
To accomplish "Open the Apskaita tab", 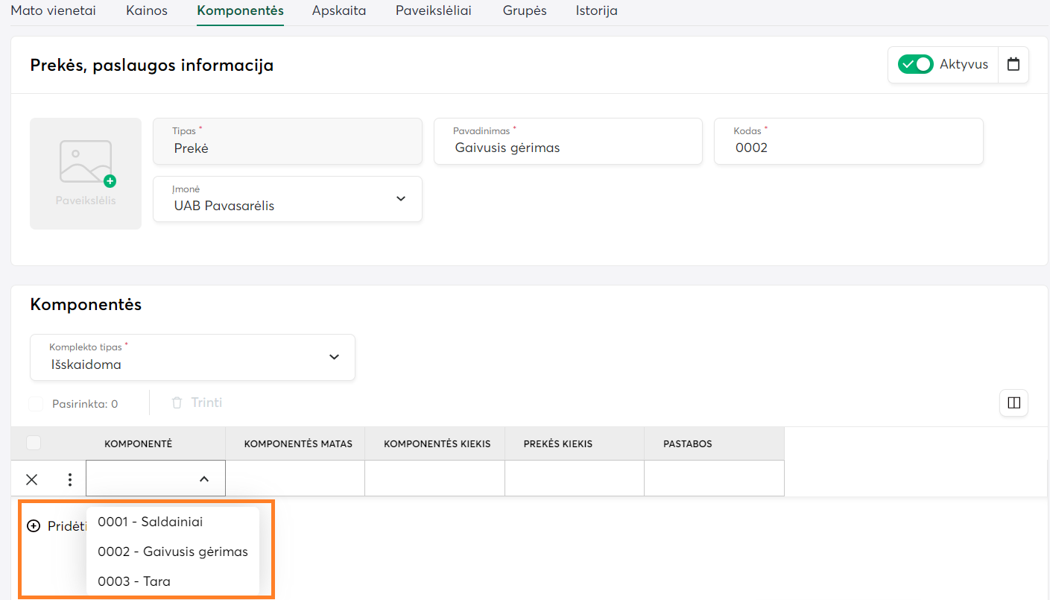I will coord(339,11).
